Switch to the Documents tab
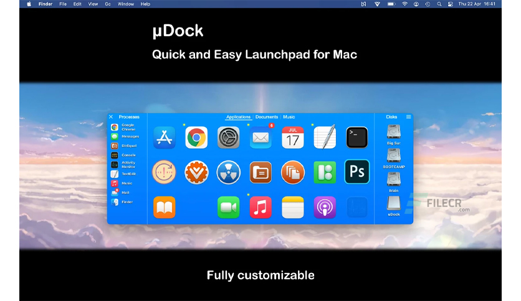 267,117
